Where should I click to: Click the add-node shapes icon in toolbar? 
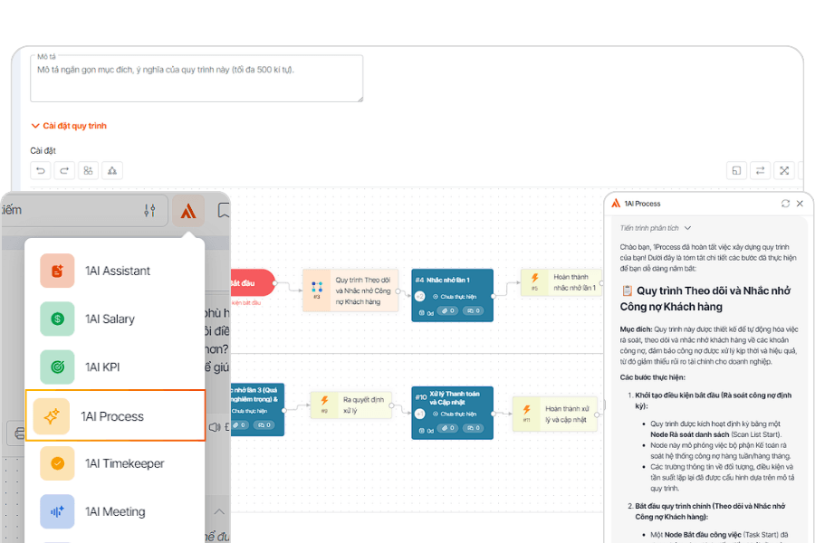[x=88, y=170]
